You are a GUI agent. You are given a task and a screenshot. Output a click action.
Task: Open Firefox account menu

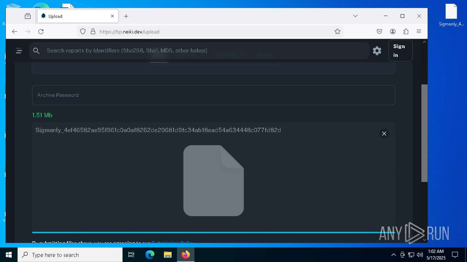[393, 32]
